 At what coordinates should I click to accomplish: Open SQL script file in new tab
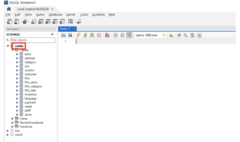coord(17,21)
